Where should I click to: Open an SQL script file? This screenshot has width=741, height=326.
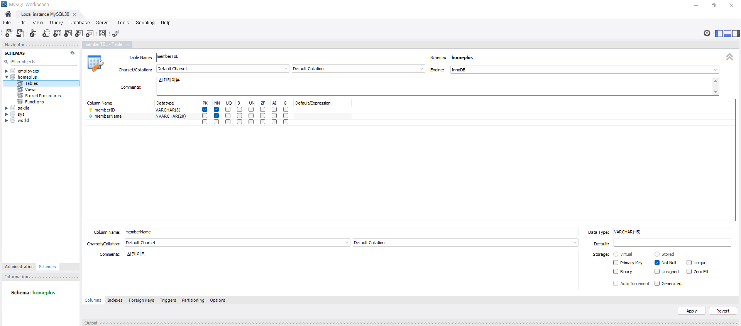tap(20, 34)
